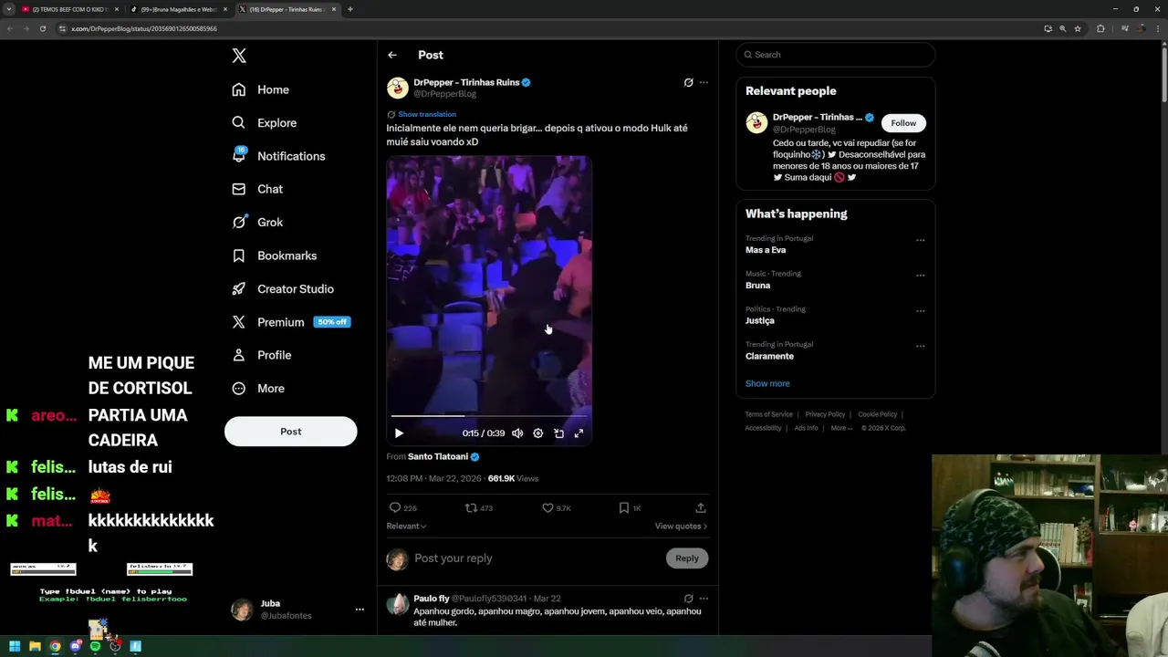1168x657 pixels.
Task: Open Windows Start menu
Action: tap(15, 646)
